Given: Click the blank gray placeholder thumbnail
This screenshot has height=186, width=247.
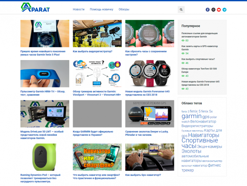Looking at the screenshot, I should pyautogui.click(x=97, y=114).
